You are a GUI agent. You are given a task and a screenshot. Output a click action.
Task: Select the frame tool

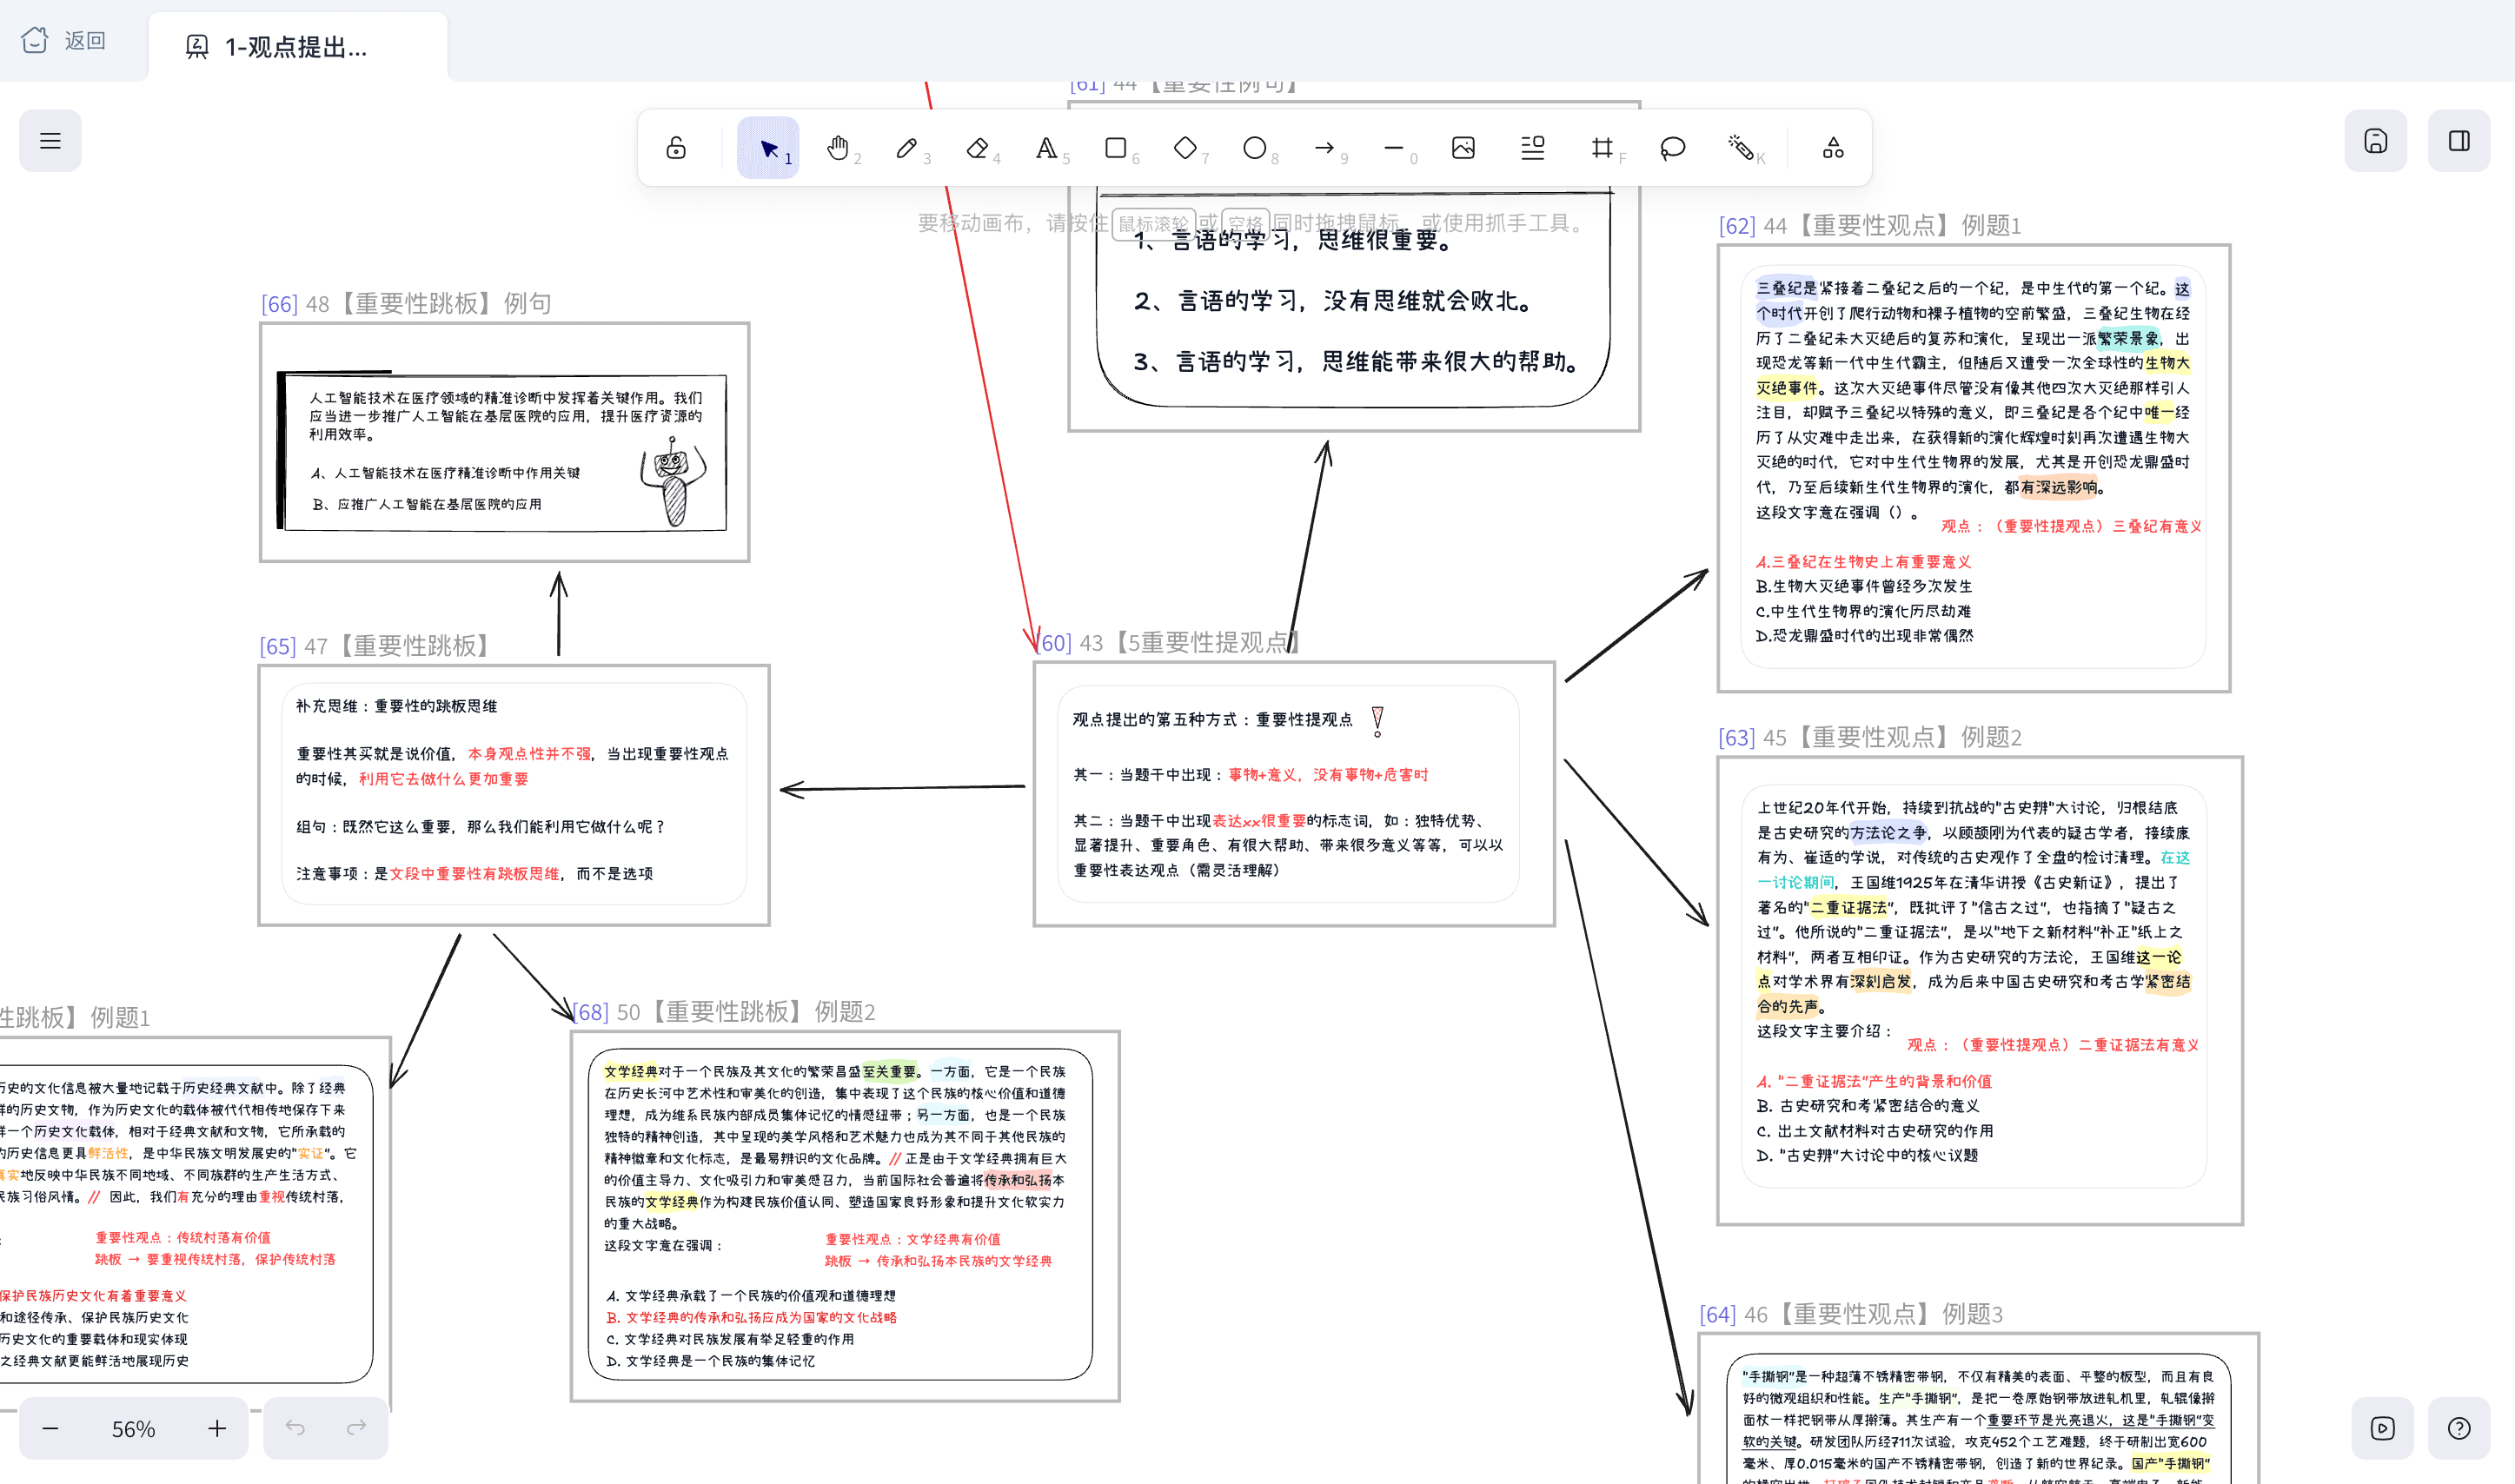(x=1602, y=148)
